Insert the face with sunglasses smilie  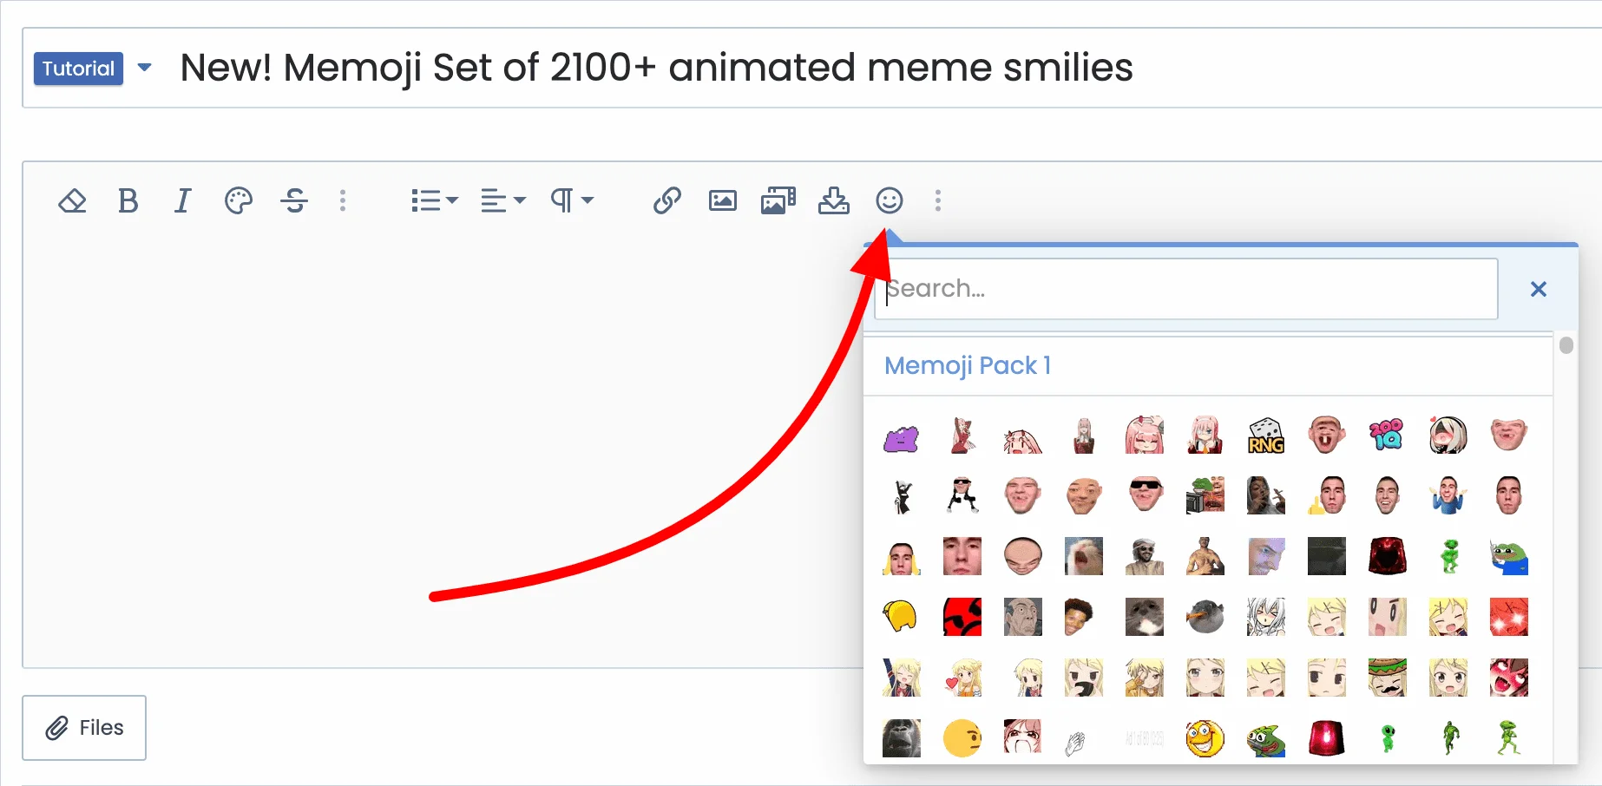1145,495
